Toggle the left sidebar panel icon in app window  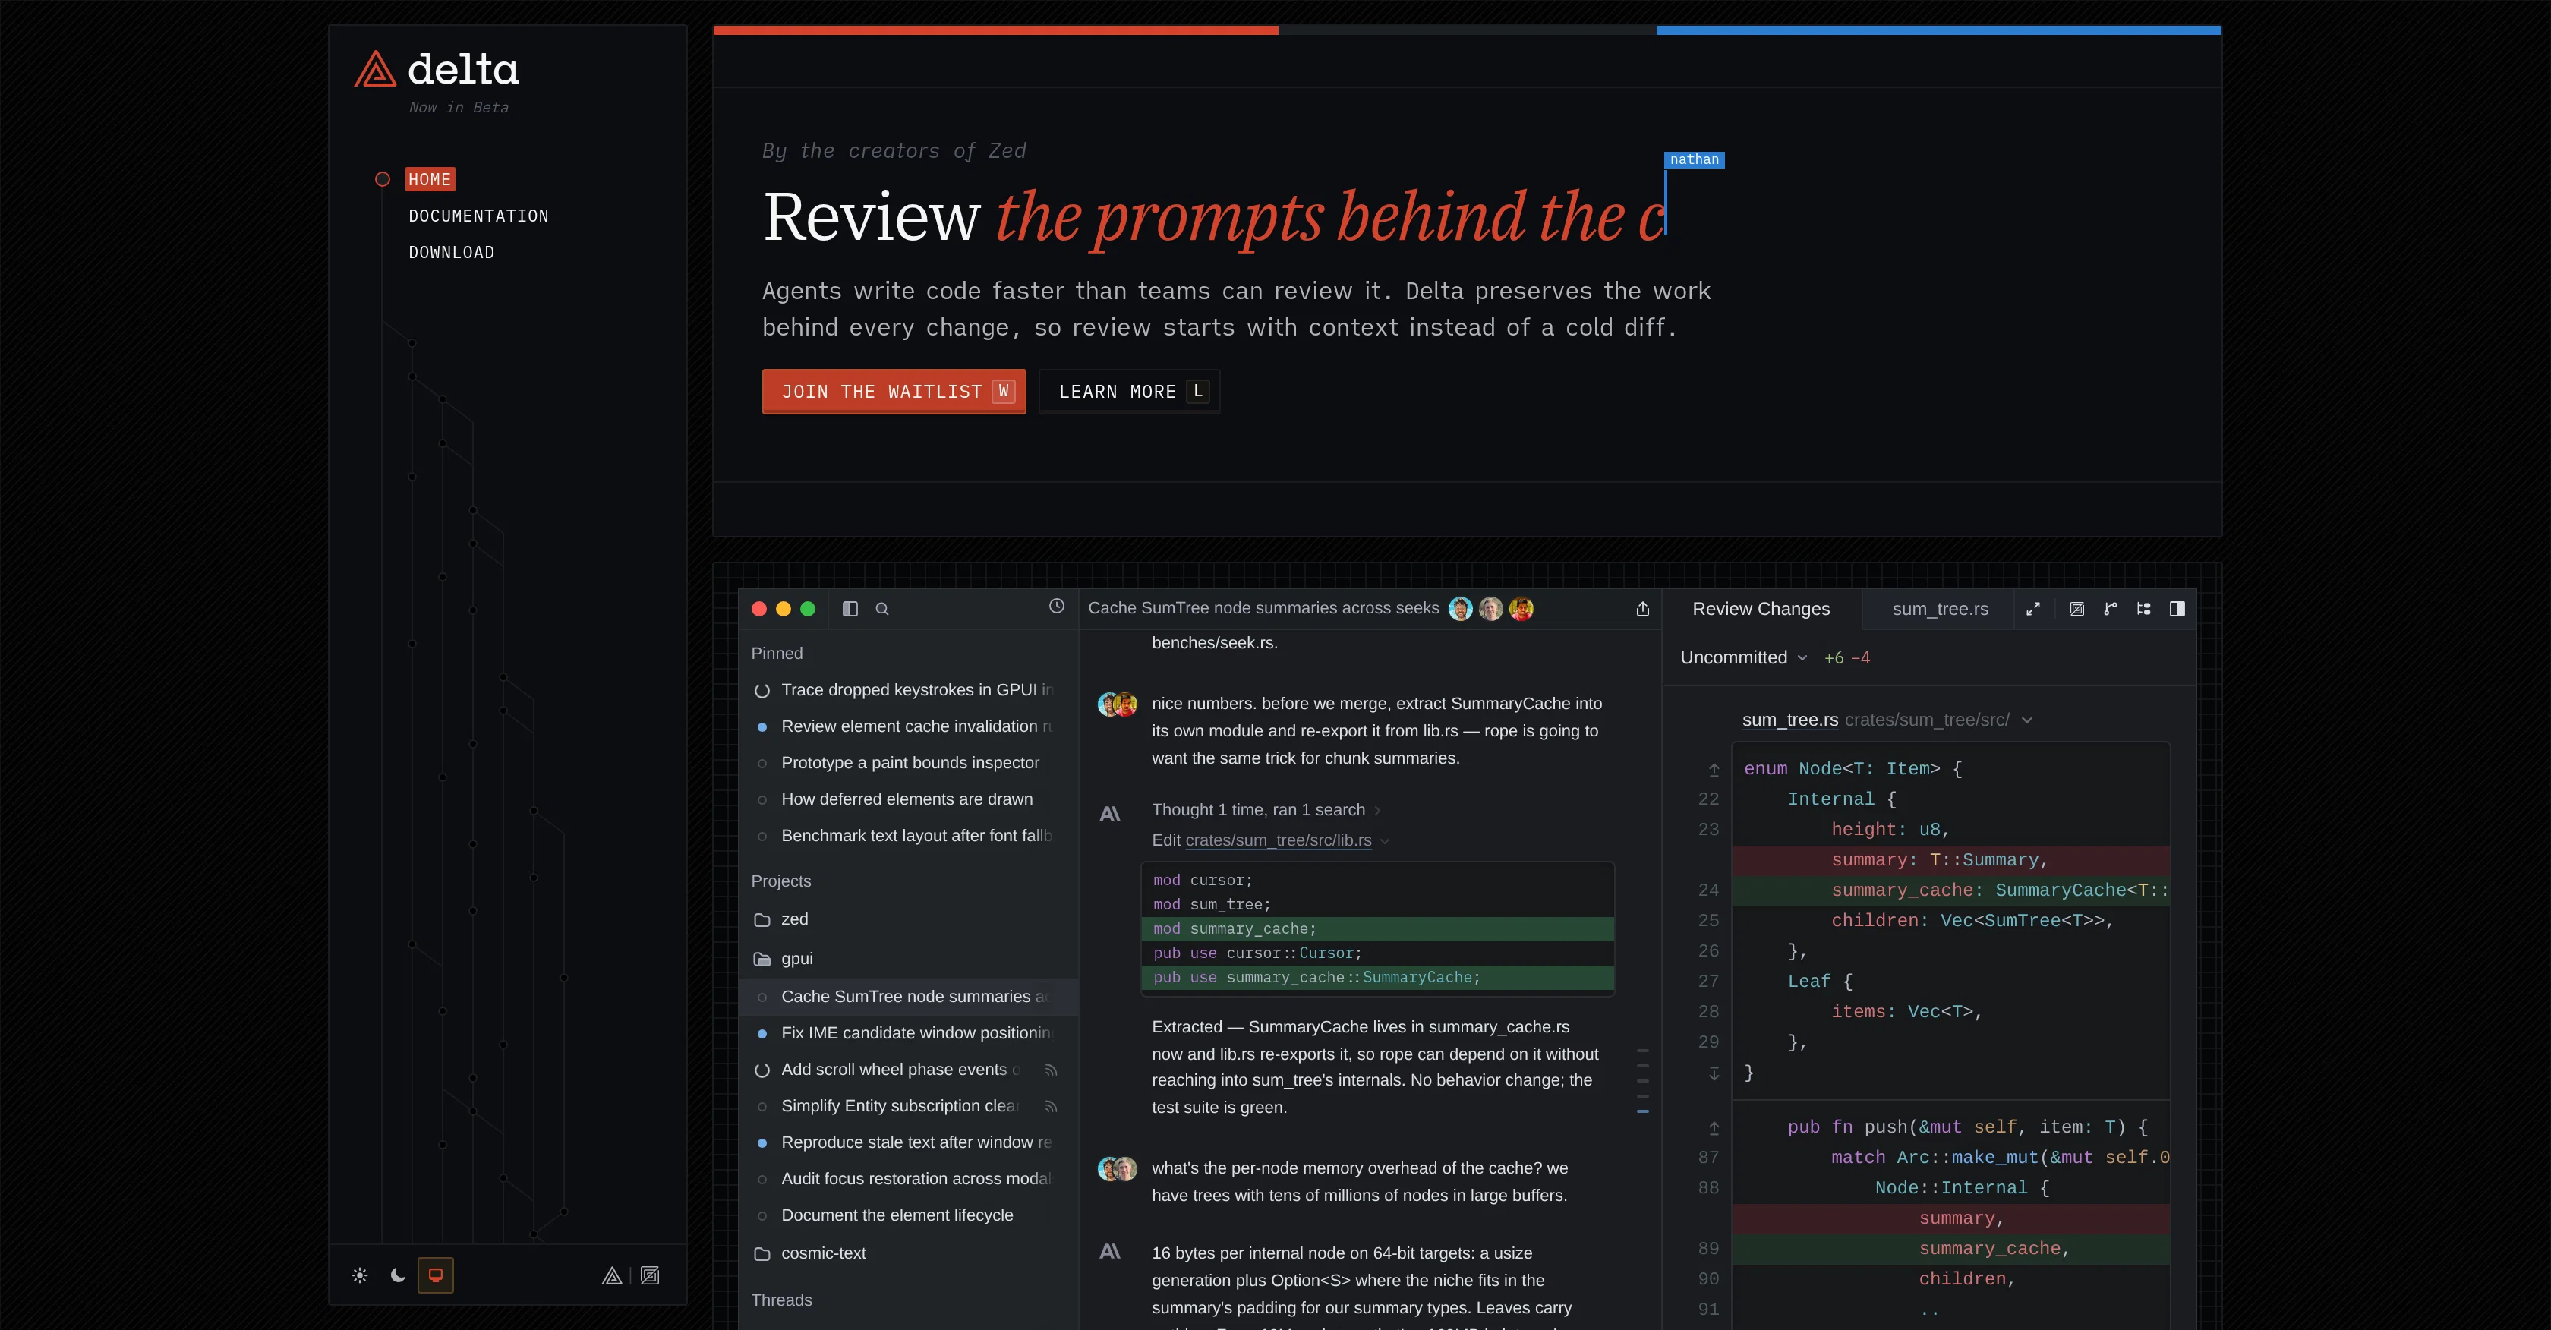click(850, 609)
